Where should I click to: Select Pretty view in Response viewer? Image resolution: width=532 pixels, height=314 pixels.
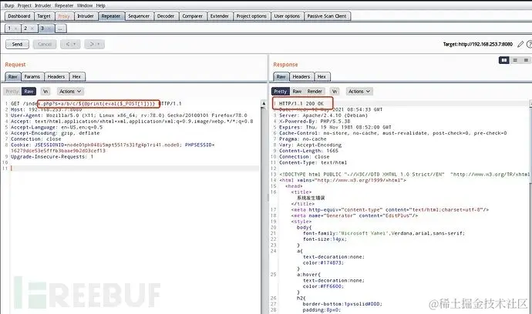click(280, 92)
